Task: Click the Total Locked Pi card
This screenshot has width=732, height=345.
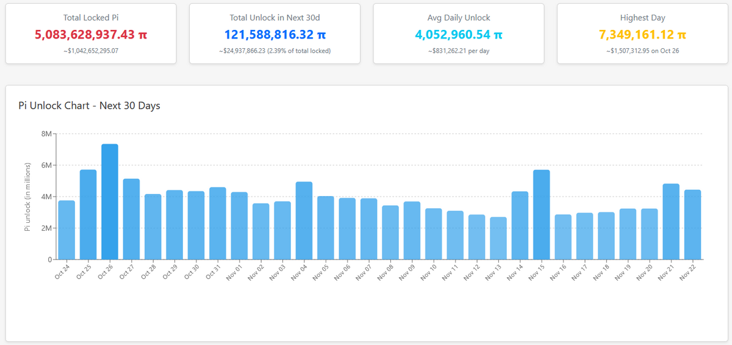Action: 91,34
